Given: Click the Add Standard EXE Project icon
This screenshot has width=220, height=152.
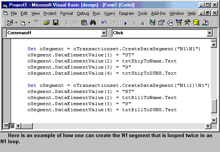Looking at the screenshot, I should coord(10,22).
